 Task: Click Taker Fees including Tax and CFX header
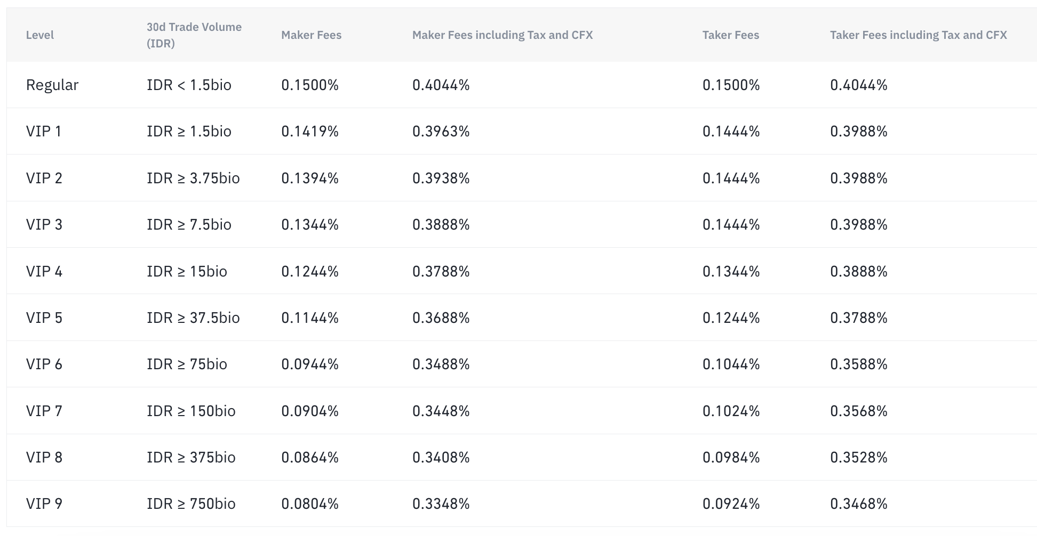click(x=919, y=35)
